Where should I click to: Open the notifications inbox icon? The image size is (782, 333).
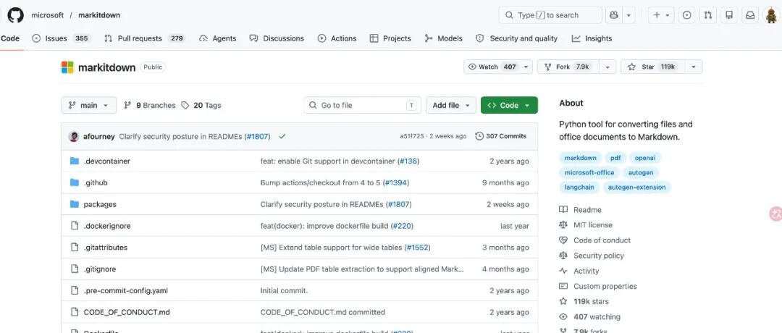(750, 15)
